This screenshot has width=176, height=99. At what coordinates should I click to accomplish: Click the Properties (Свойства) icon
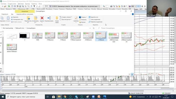76,18
